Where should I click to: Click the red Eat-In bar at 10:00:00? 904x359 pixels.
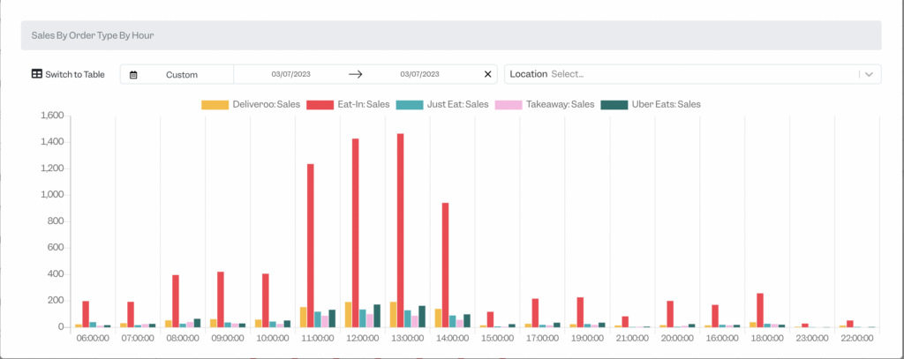tap(265, 300)
